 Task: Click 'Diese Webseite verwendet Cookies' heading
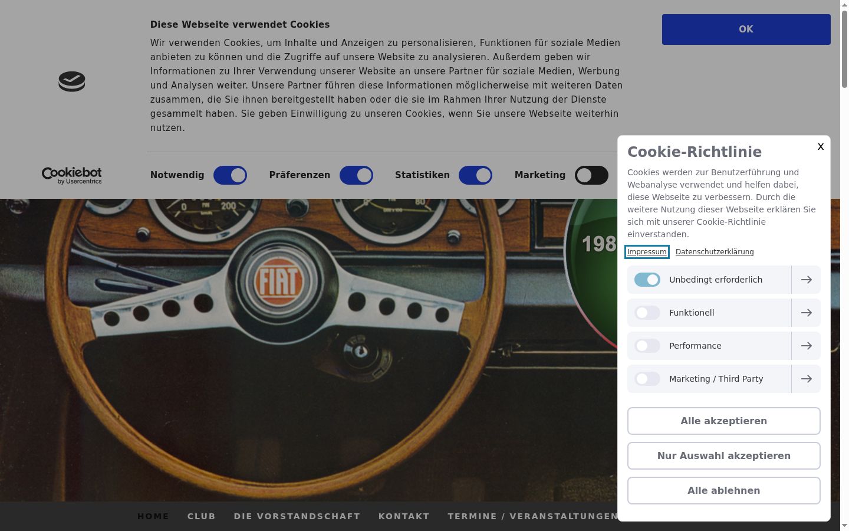click(x=240, y=25)
